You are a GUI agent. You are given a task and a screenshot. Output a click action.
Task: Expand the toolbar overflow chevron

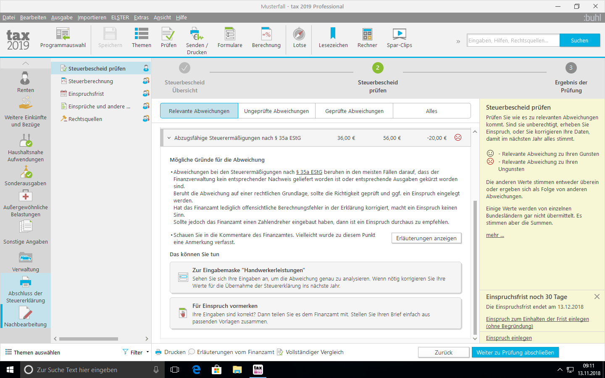[458, 41]
